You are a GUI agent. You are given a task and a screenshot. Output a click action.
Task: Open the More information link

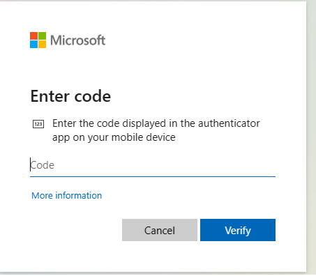tap(67, 196)
